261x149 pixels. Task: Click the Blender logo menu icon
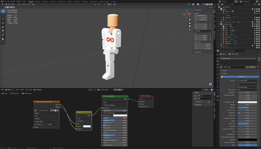coord(2,2)
